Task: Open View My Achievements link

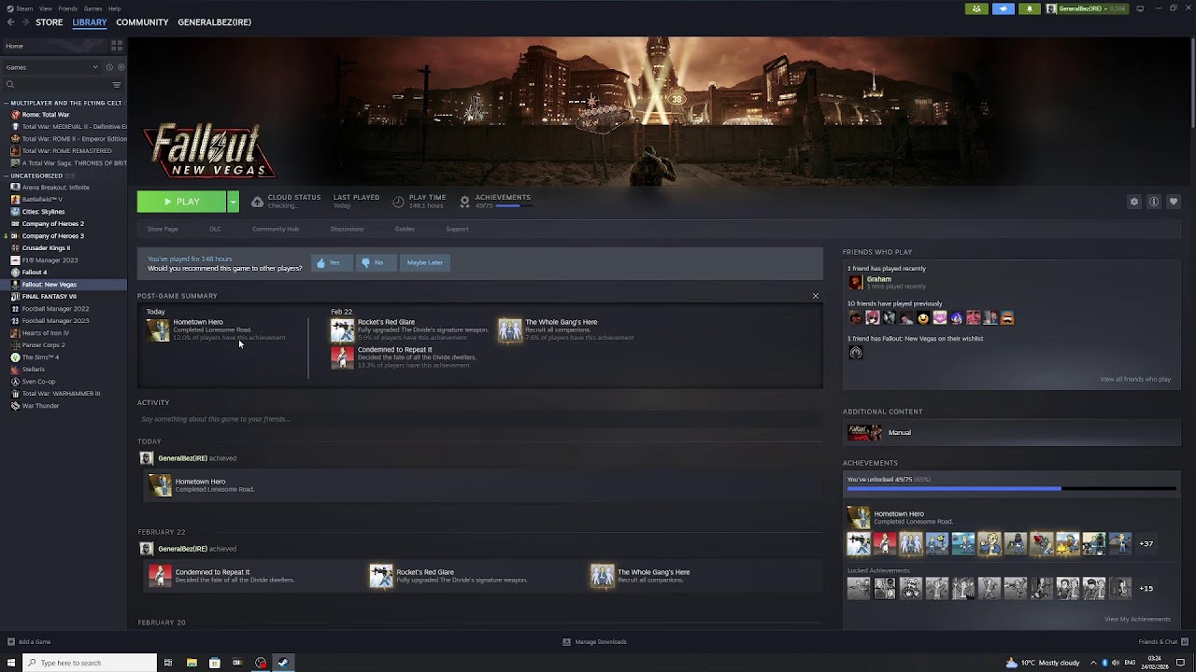Action: tap(1137, 619)
